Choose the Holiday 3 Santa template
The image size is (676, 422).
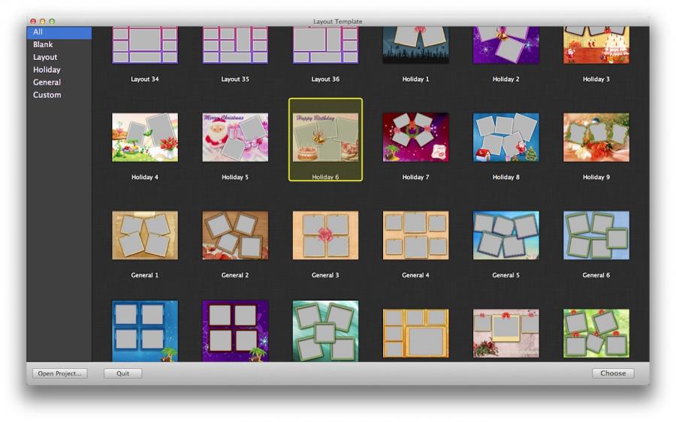596,45
